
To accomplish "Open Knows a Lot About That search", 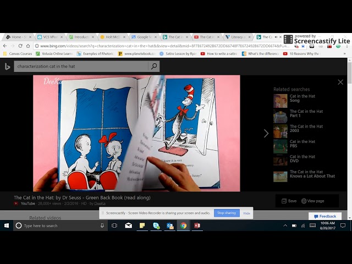I will (x=304, y=176).
